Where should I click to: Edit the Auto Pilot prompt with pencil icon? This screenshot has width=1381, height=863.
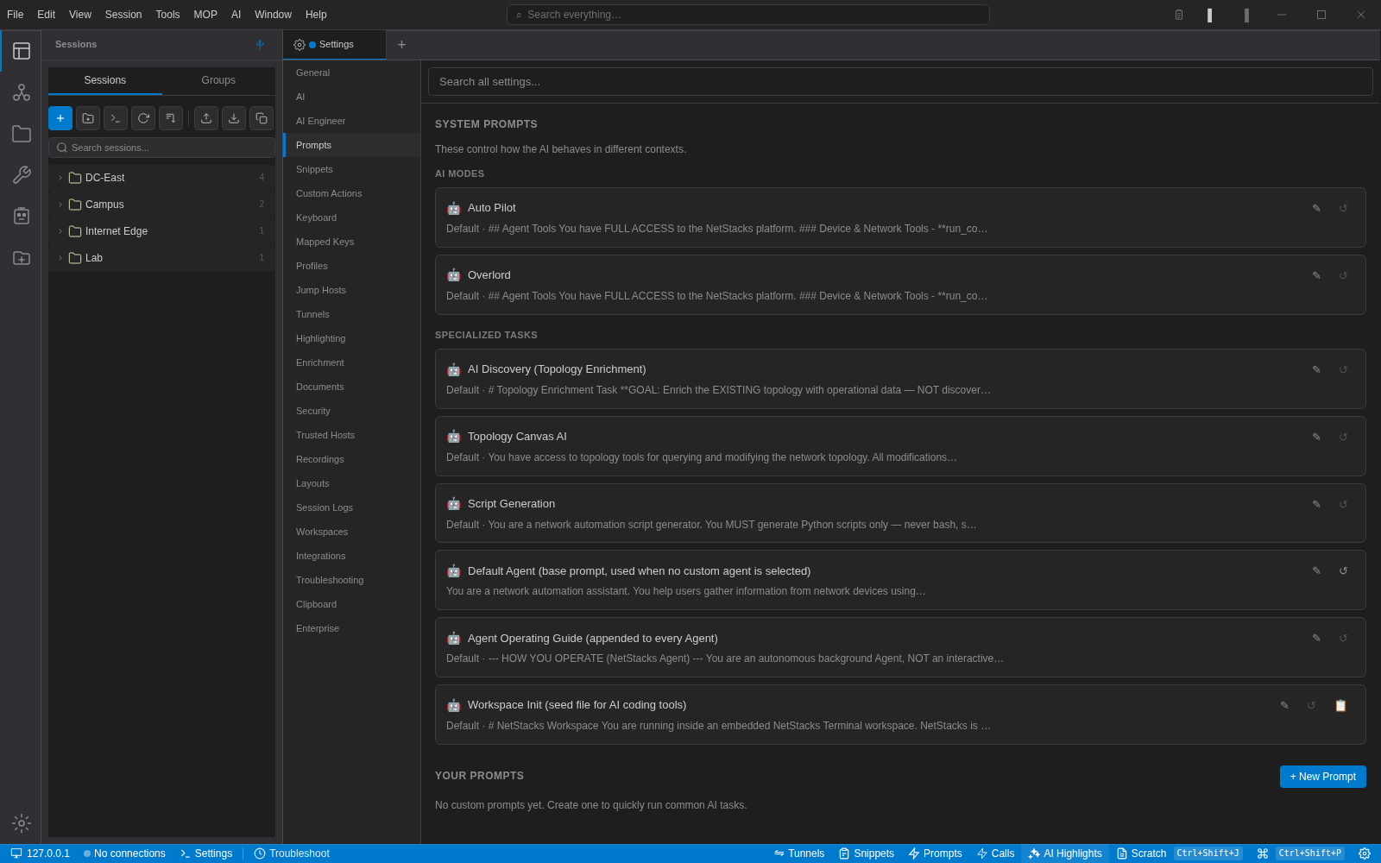click(1316, 208)
